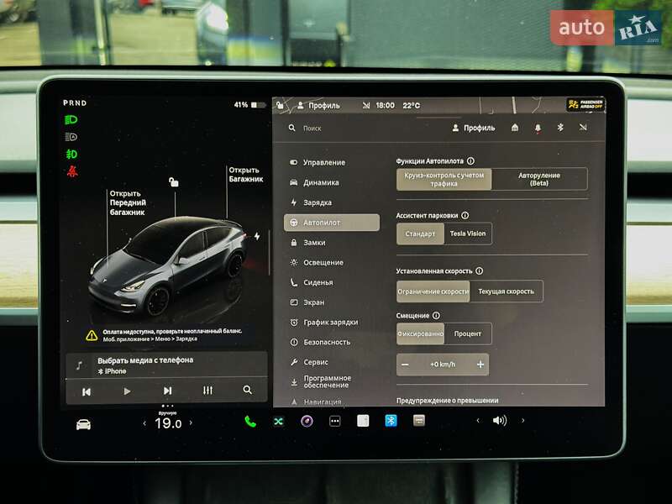Select Ограничение скорости set speed option

click(x=433, y=291)
